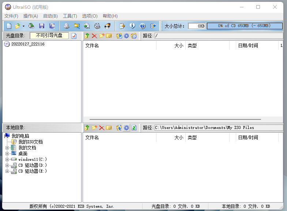Open the 启动(B) menu

[50, 16]
